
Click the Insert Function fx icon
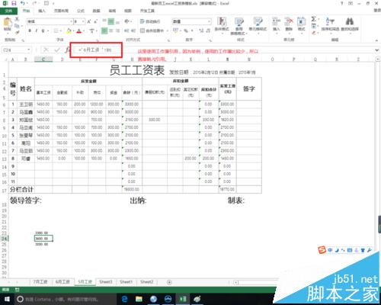pyautogui.click(x=67, y=50)
